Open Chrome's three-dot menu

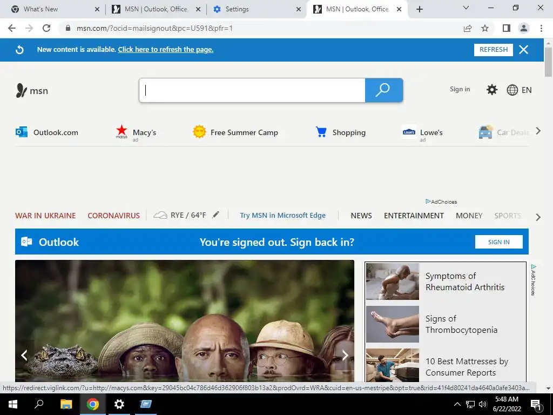(x=541, y=28)
